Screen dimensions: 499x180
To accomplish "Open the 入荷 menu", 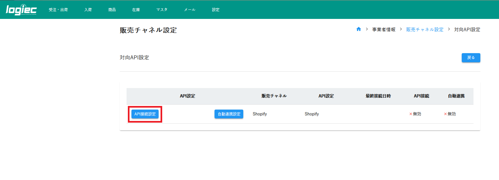I will point(88,10).
